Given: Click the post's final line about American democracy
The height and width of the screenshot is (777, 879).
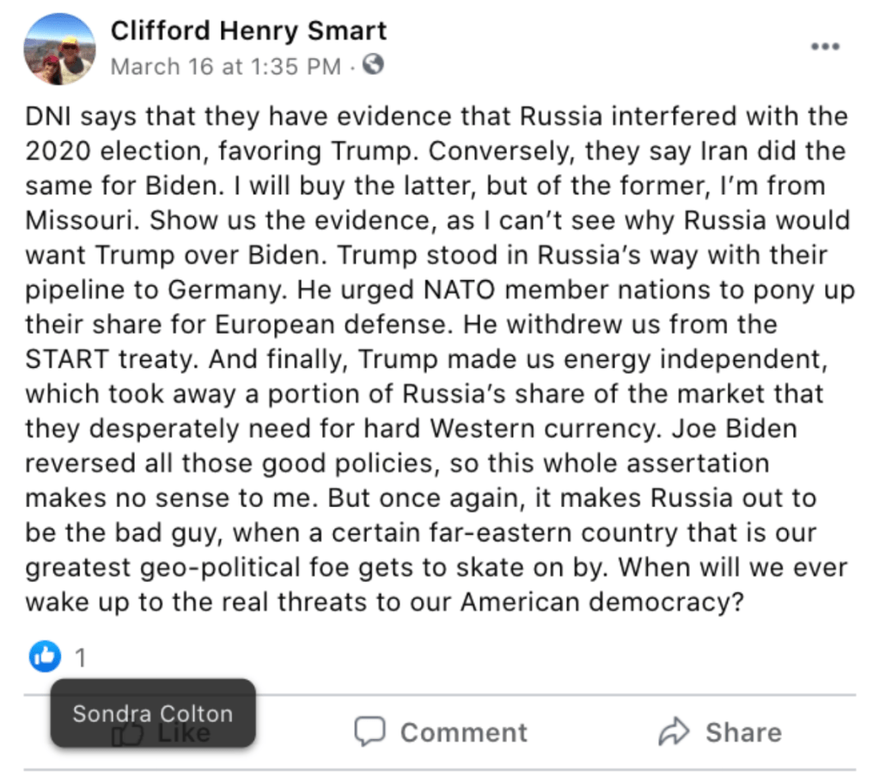Looking at the screenshot, I should coord(383,602).
